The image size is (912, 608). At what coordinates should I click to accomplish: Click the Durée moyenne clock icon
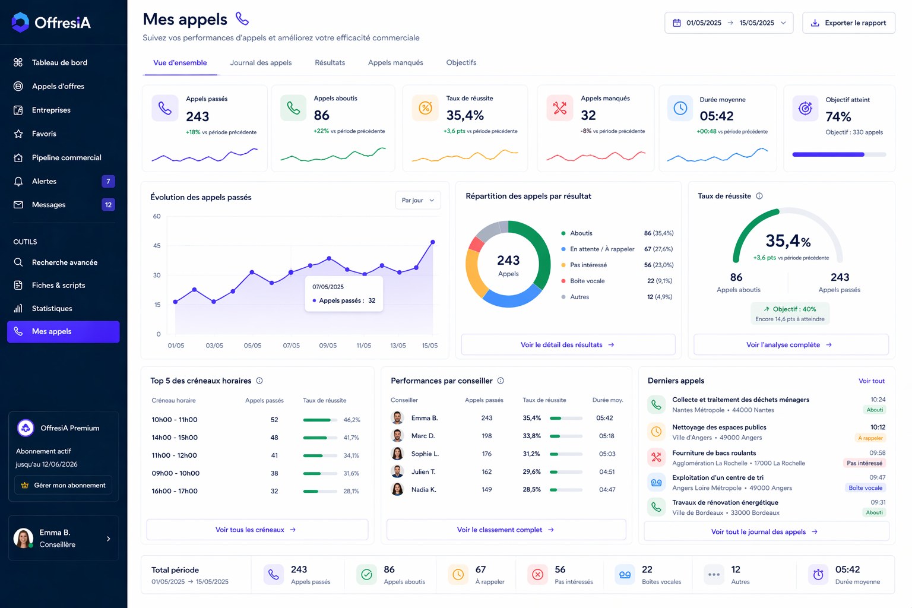tap(680, 107)
